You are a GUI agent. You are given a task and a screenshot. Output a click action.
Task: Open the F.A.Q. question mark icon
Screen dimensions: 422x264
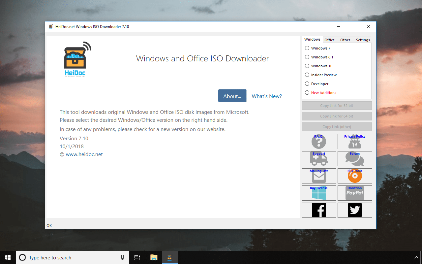tap(319, 142)
